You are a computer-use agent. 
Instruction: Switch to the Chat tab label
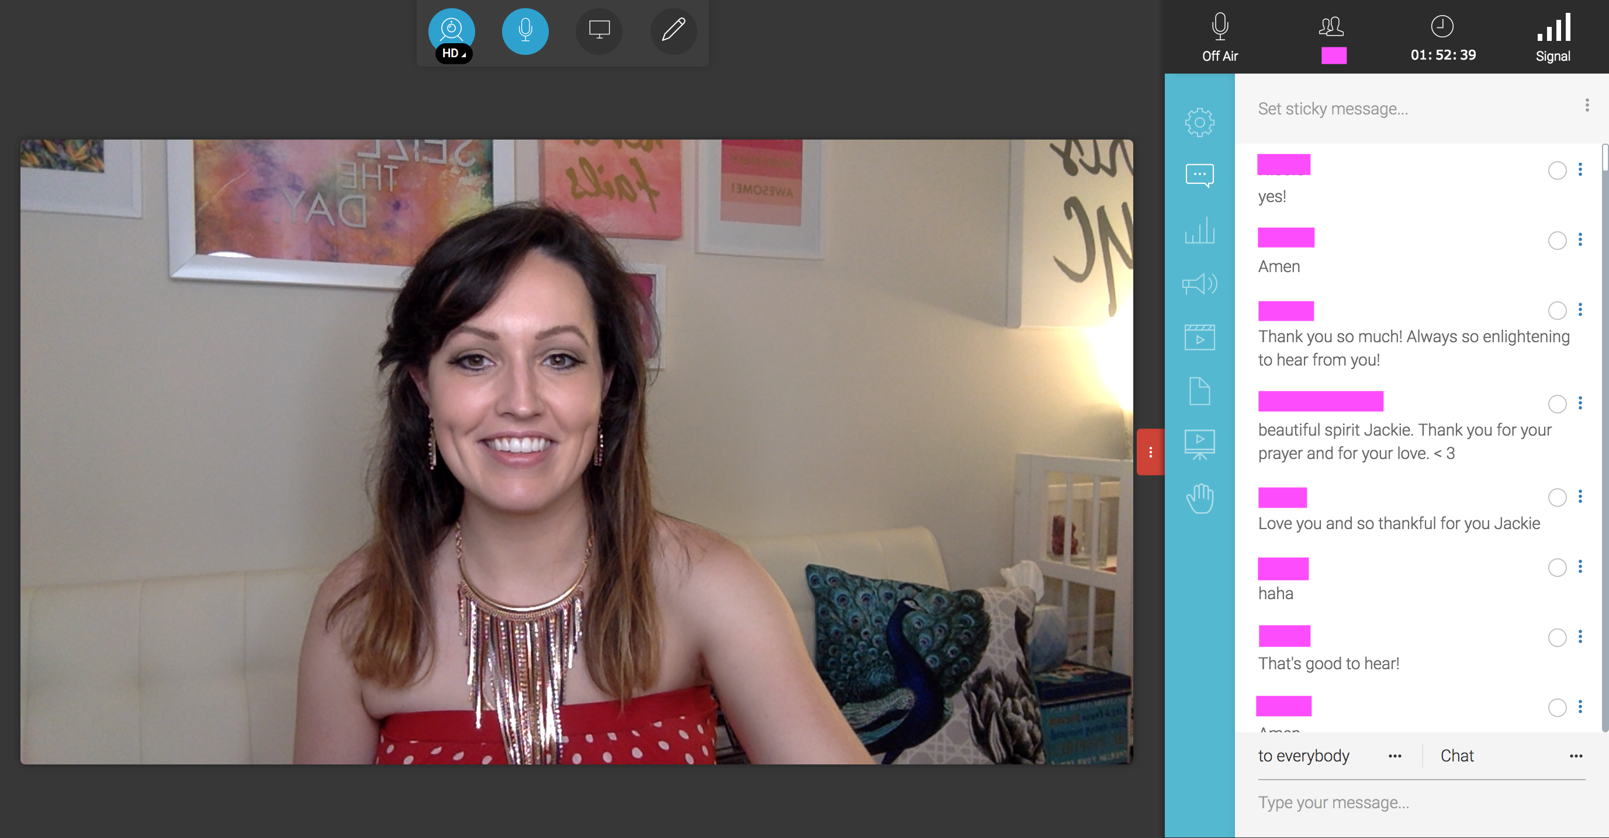[x=1456, y=756]
